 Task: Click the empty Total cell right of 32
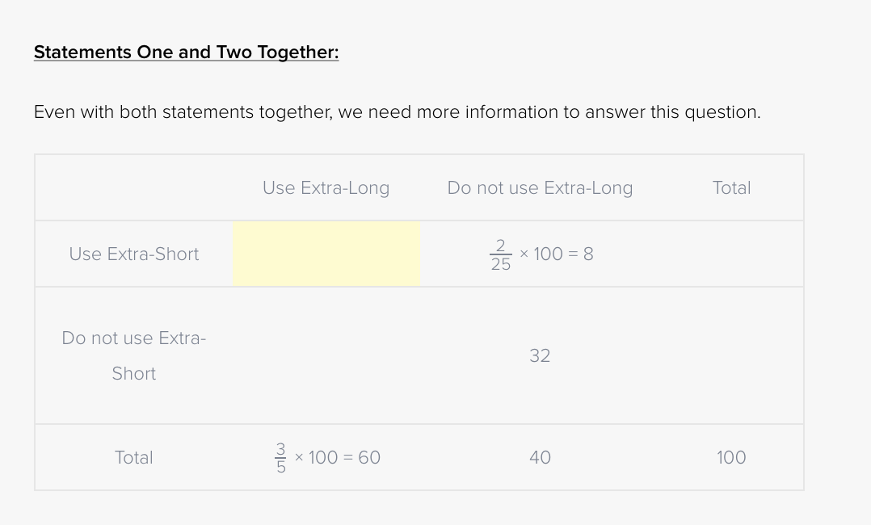click(x=731, y=355)
